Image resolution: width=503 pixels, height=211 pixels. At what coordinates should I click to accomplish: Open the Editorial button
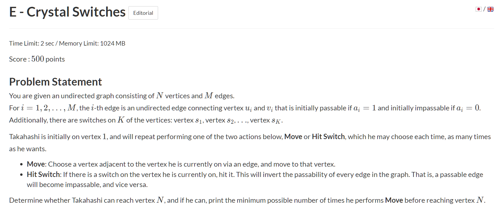click(143, 13)
